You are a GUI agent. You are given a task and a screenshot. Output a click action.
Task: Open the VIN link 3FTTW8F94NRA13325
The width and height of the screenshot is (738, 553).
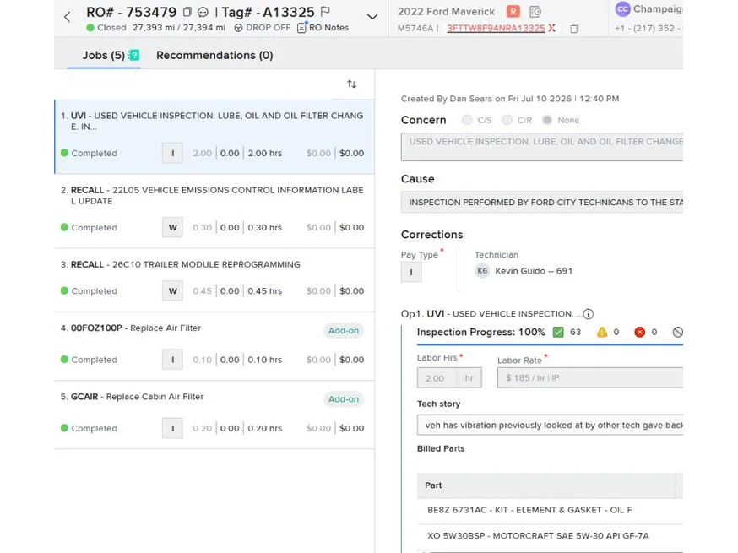[x=496, y=28]
